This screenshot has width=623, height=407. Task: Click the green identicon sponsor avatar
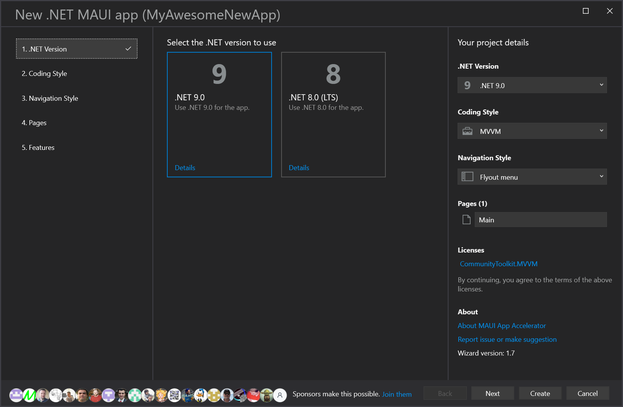(x=135, y=395)
